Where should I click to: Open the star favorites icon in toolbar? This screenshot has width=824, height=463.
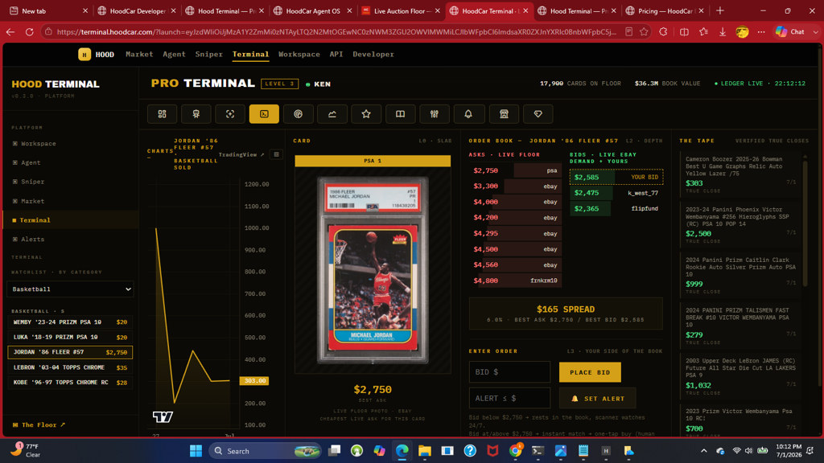pyautogui.click(x=366, y=114)
